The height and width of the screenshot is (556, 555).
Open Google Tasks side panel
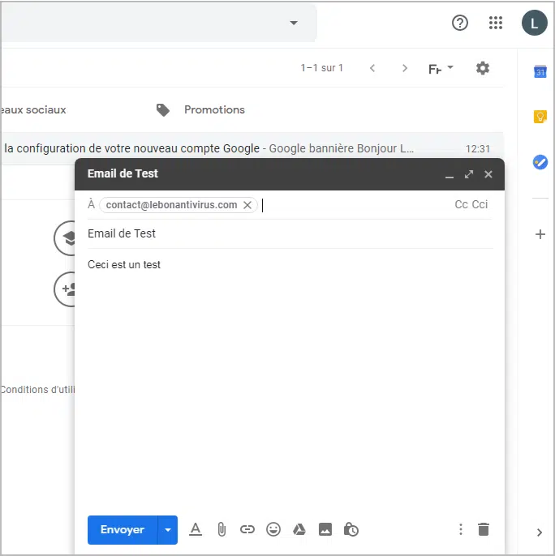(x=540, y=162)
